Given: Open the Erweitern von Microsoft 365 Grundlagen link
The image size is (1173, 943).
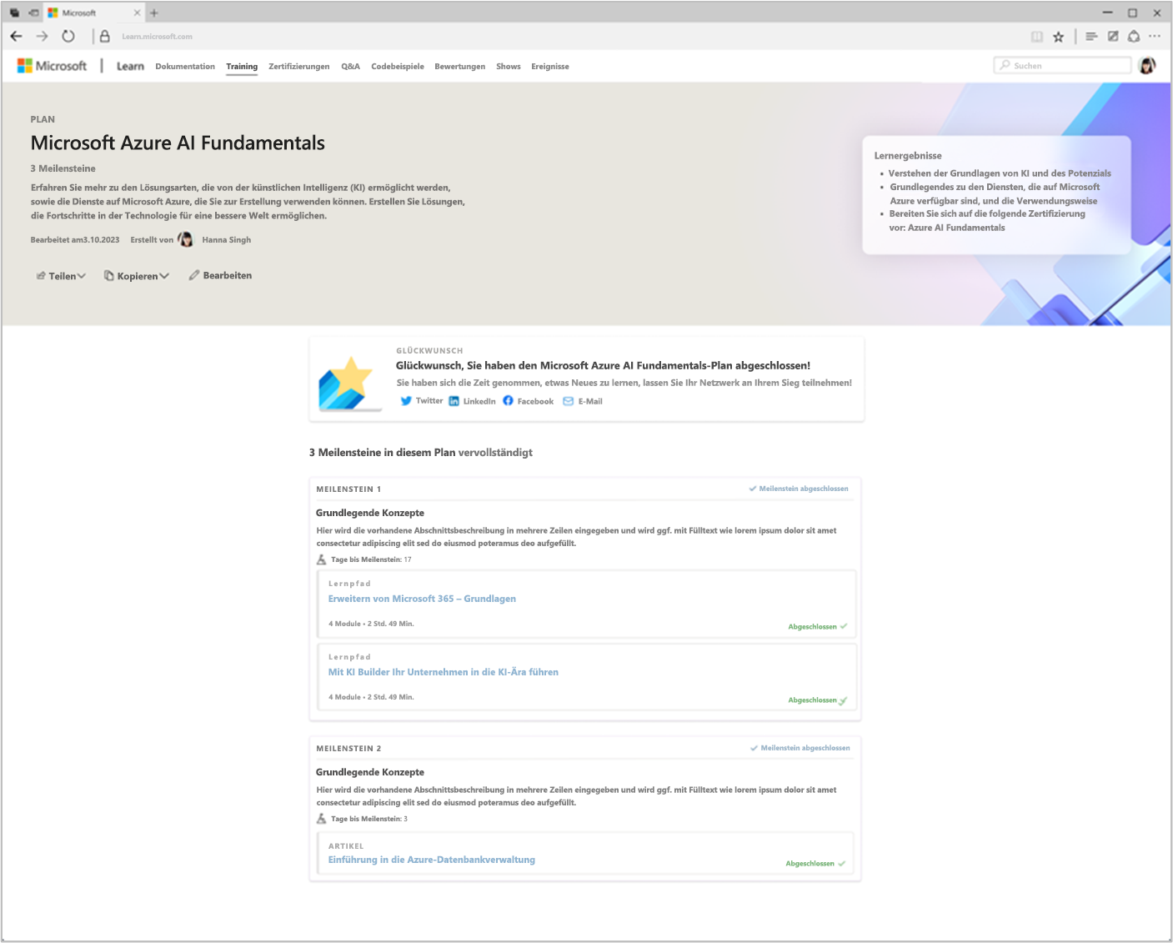Looking at the screenshot, I should pyautogui.click(x=422, y=599).
